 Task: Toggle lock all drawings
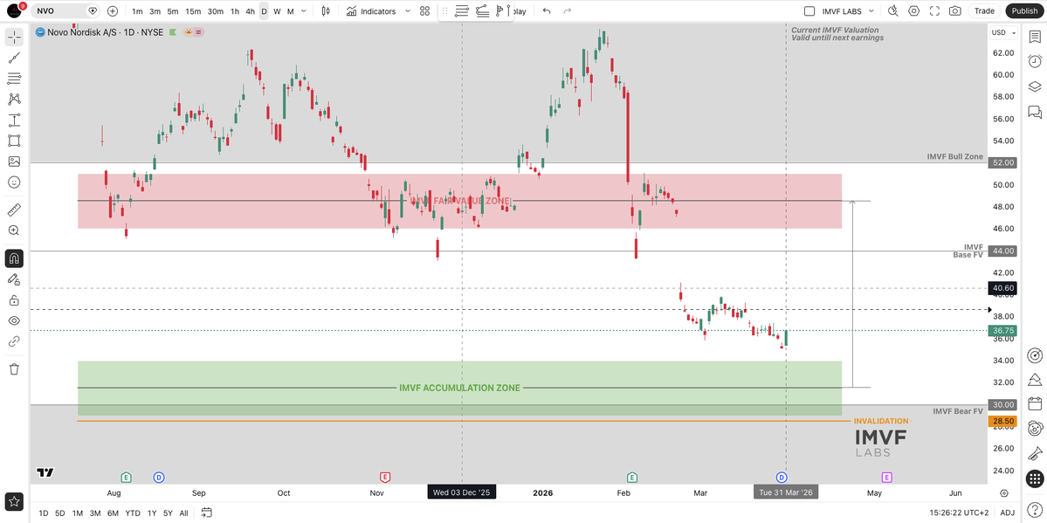click(x=14, y=299)
